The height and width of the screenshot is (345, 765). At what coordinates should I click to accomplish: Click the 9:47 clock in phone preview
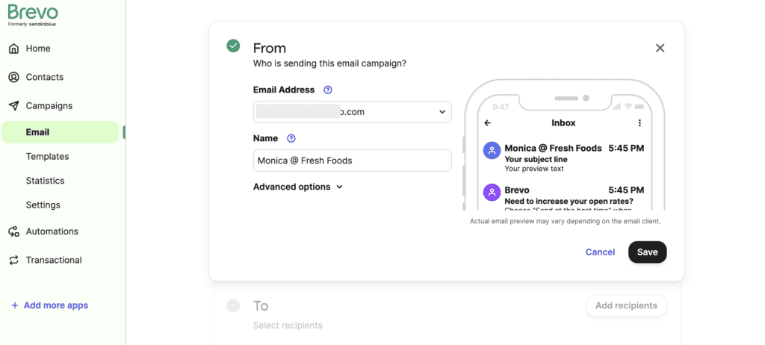pyautogui.click(x=501, y=107)
